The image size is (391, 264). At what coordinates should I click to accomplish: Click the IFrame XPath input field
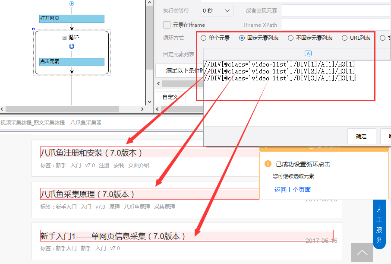(x=336, y=25)
